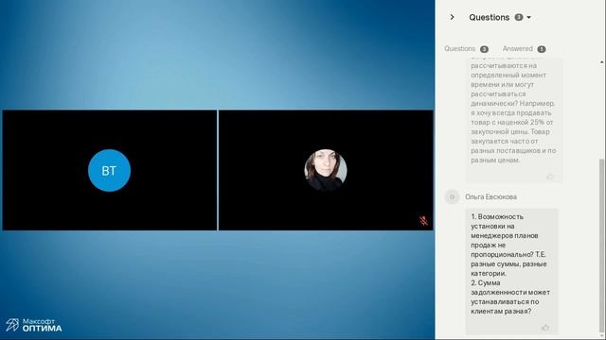Like the question about 25% markup
This screenshot has width=606, height=340.
[550, 177]
